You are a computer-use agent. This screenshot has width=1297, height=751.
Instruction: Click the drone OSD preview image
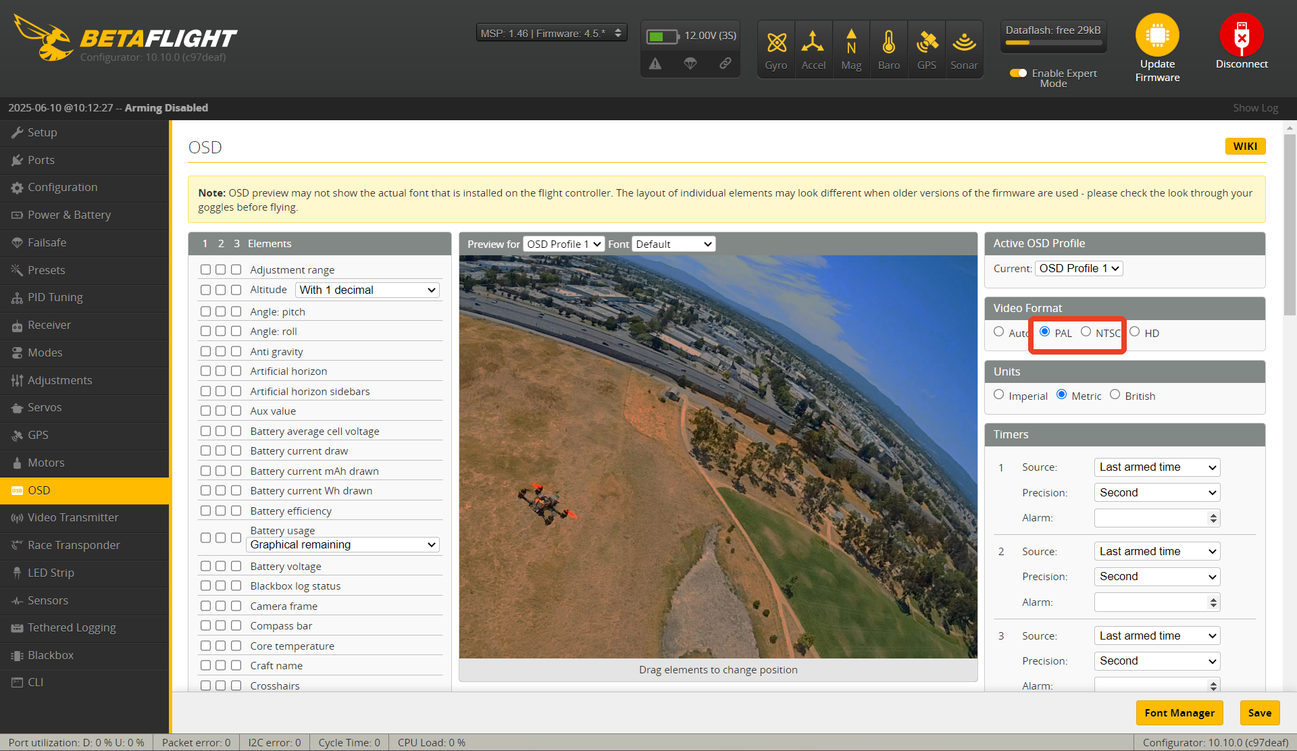tap(718, 457)
